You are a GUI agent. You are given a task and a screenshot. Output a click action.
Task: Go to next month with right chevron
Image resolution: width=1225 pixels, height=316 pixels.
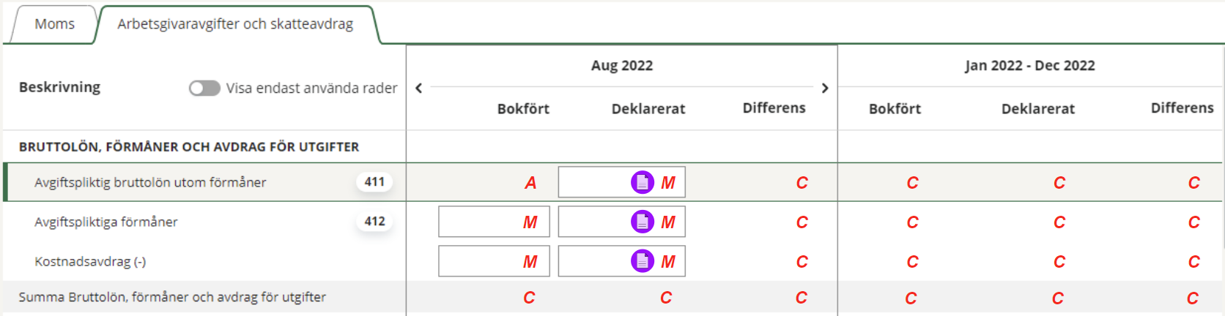[x=825, y=89]
